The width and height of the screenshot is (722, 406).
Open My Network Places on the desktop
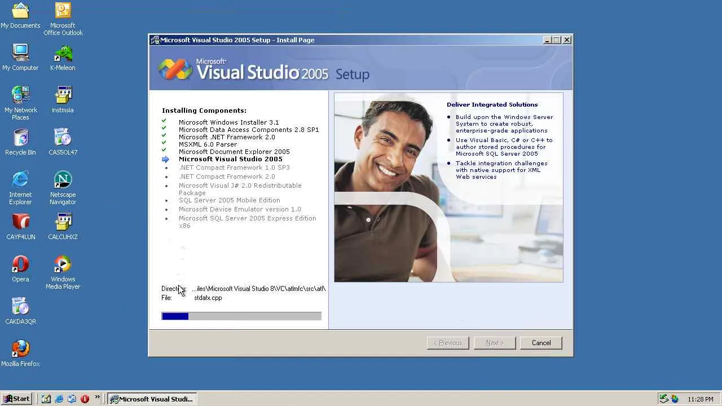(x=20, y=103)
